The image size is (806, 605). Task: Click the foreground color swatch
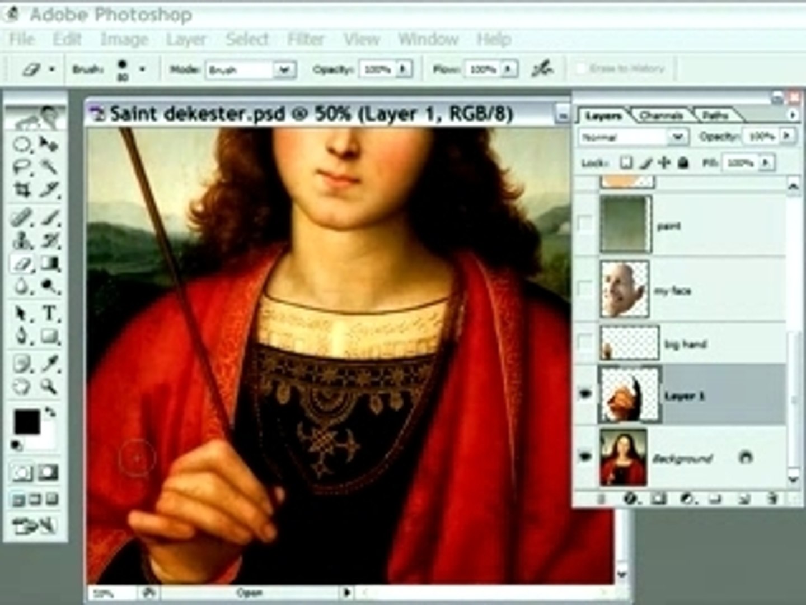[26, 422]
